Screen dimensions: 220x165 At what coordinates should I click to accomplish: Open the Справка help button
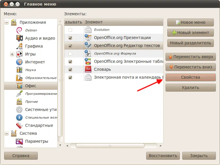(21, 156)
